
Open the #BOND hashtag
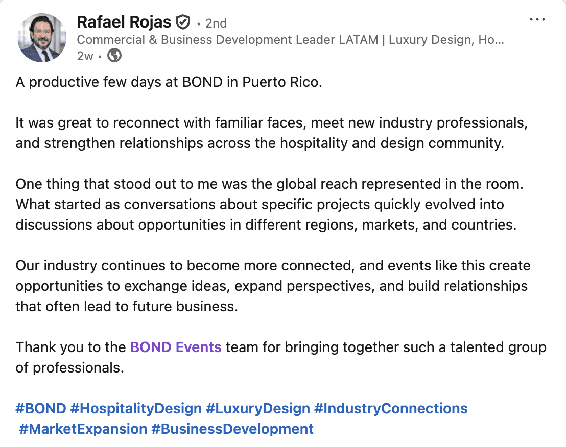tap(41, 408)
